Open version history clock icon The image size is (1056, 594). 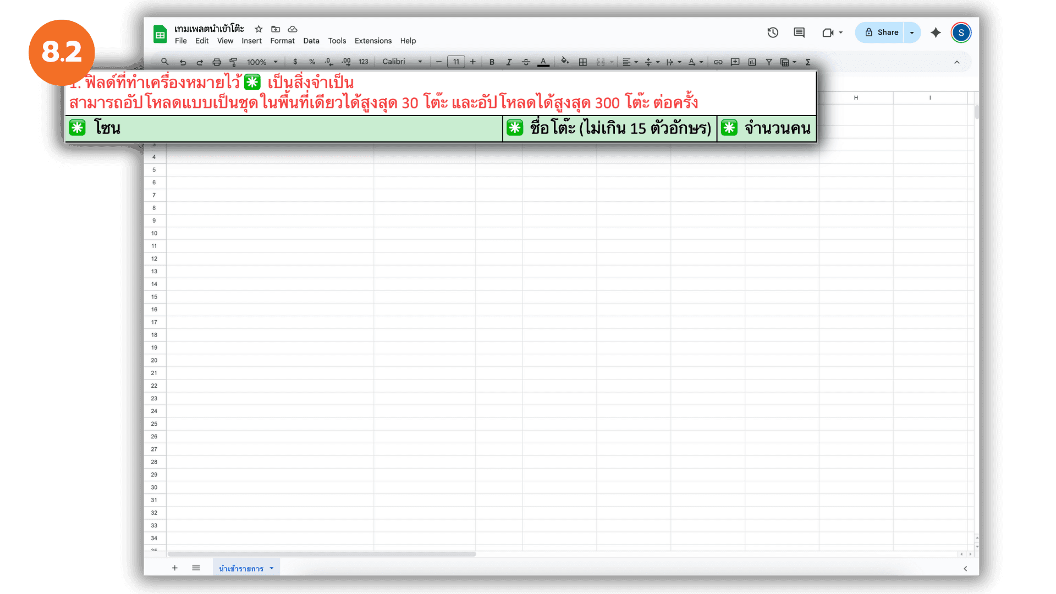(x=773, y=32)
